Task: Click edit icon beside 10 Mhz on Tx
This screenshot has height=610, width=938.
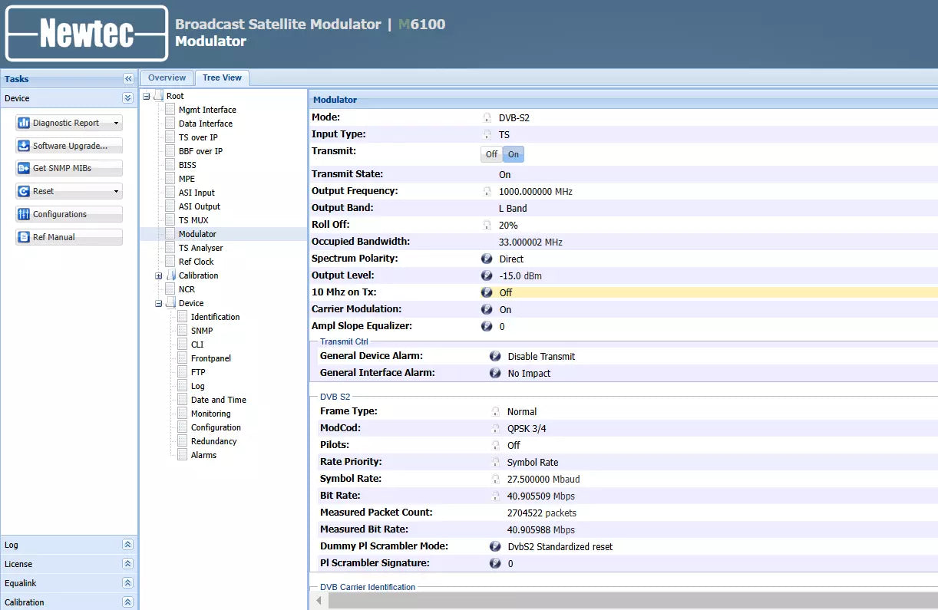Action: [487, 292]
